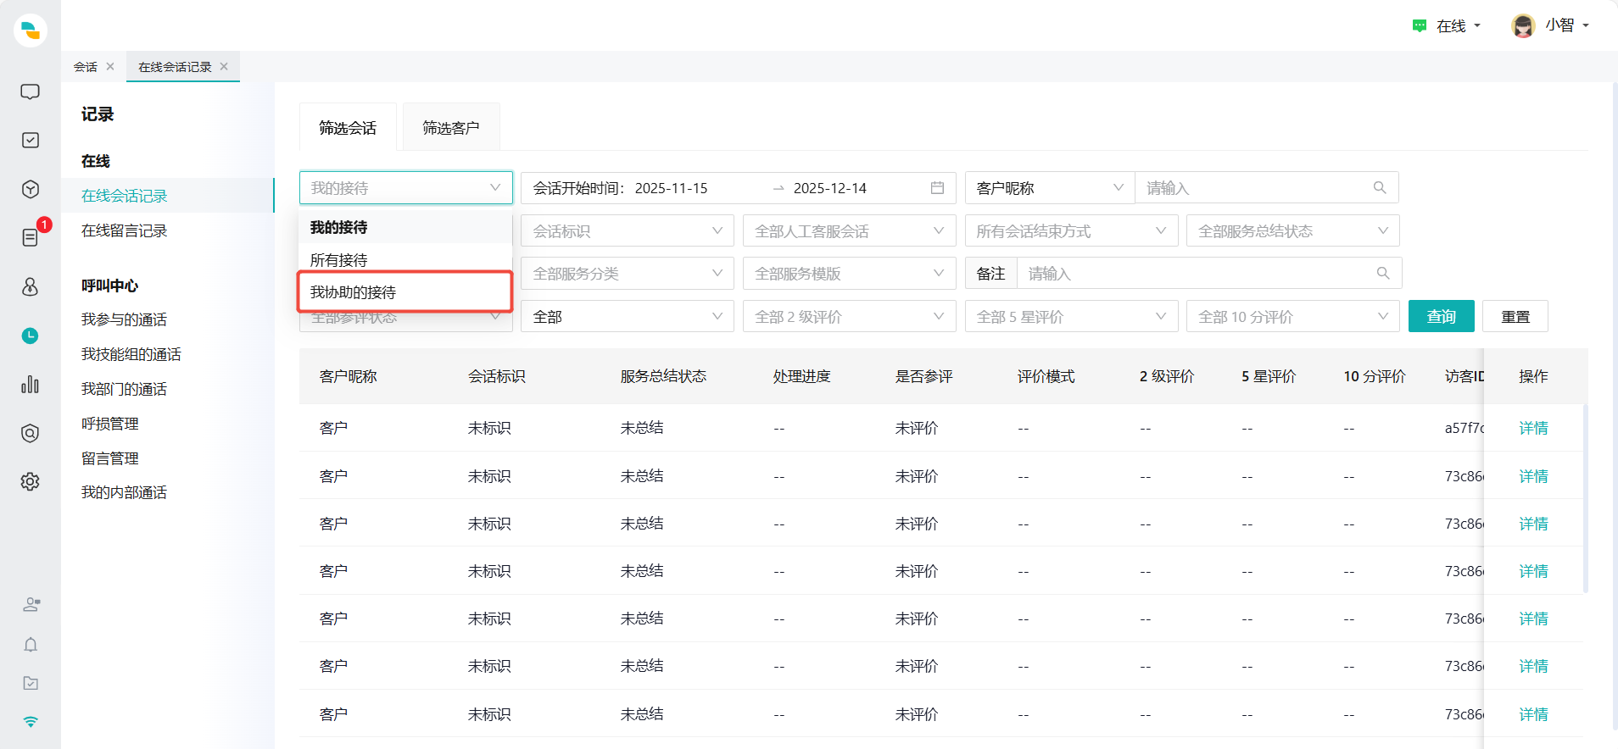The width and height of the screenshot is (1618, 749).
Task: Close the 会话 tab
Action: click(110, 66)
